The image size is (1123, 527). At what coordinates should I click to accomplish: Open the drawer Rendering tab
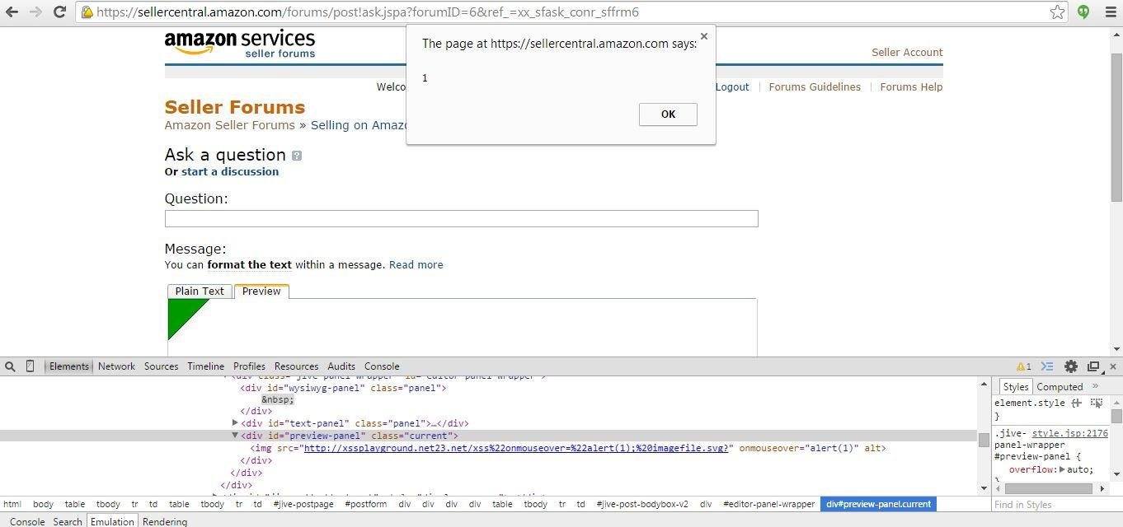(165, 521)
